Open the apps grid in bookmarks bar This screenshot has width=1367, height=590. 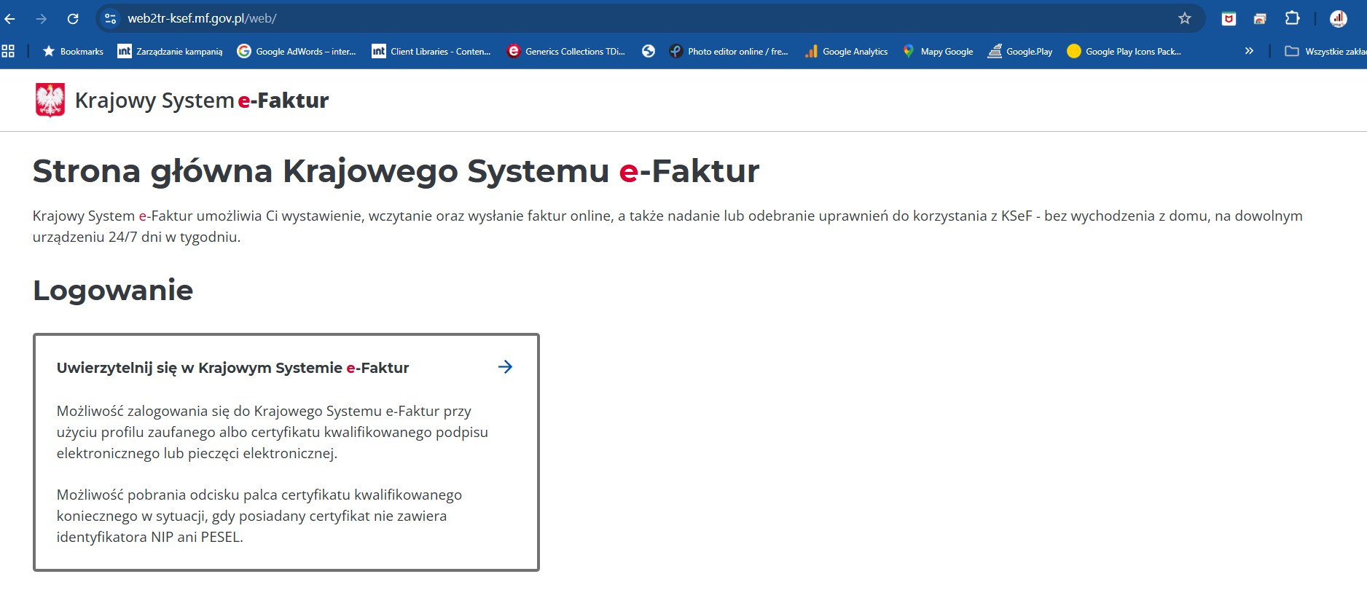coord(8,51)
